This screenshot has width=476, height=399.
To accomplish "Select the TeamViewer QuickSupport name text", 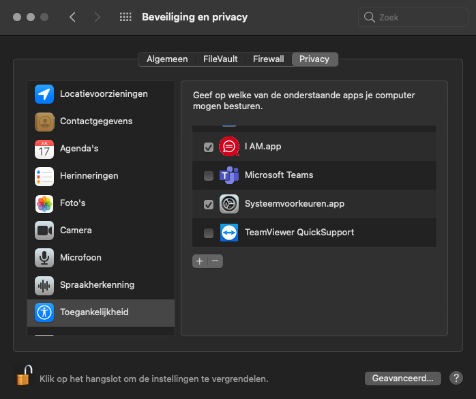I will (299, 233).
